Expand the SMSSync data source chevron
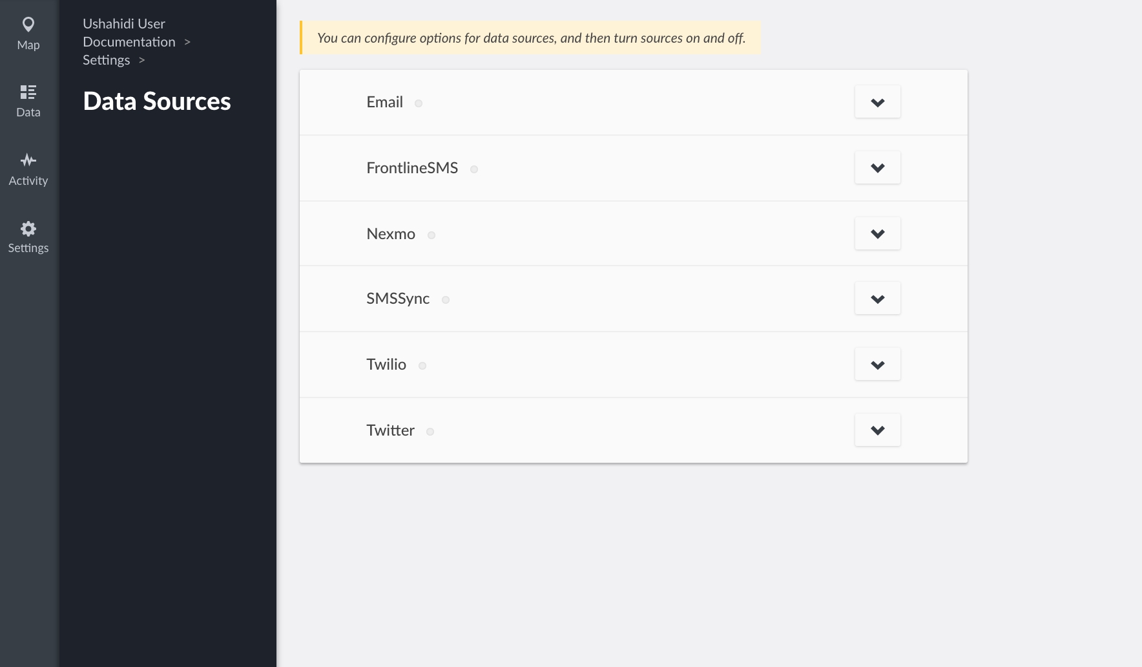The width and height of the screenshot is (1142, 667). point(877,299)
